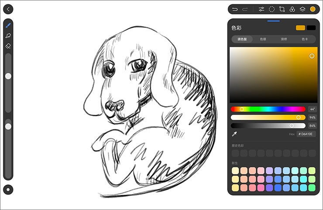
Task: Select the Eraser tool
Action: tap(8, 45)
